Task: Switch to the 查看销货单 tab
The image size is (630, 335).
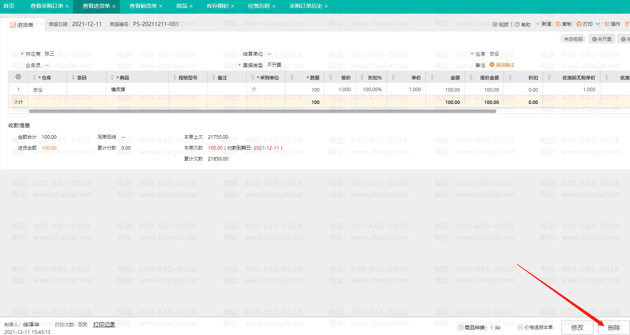Action: click(x=143, y=6)
